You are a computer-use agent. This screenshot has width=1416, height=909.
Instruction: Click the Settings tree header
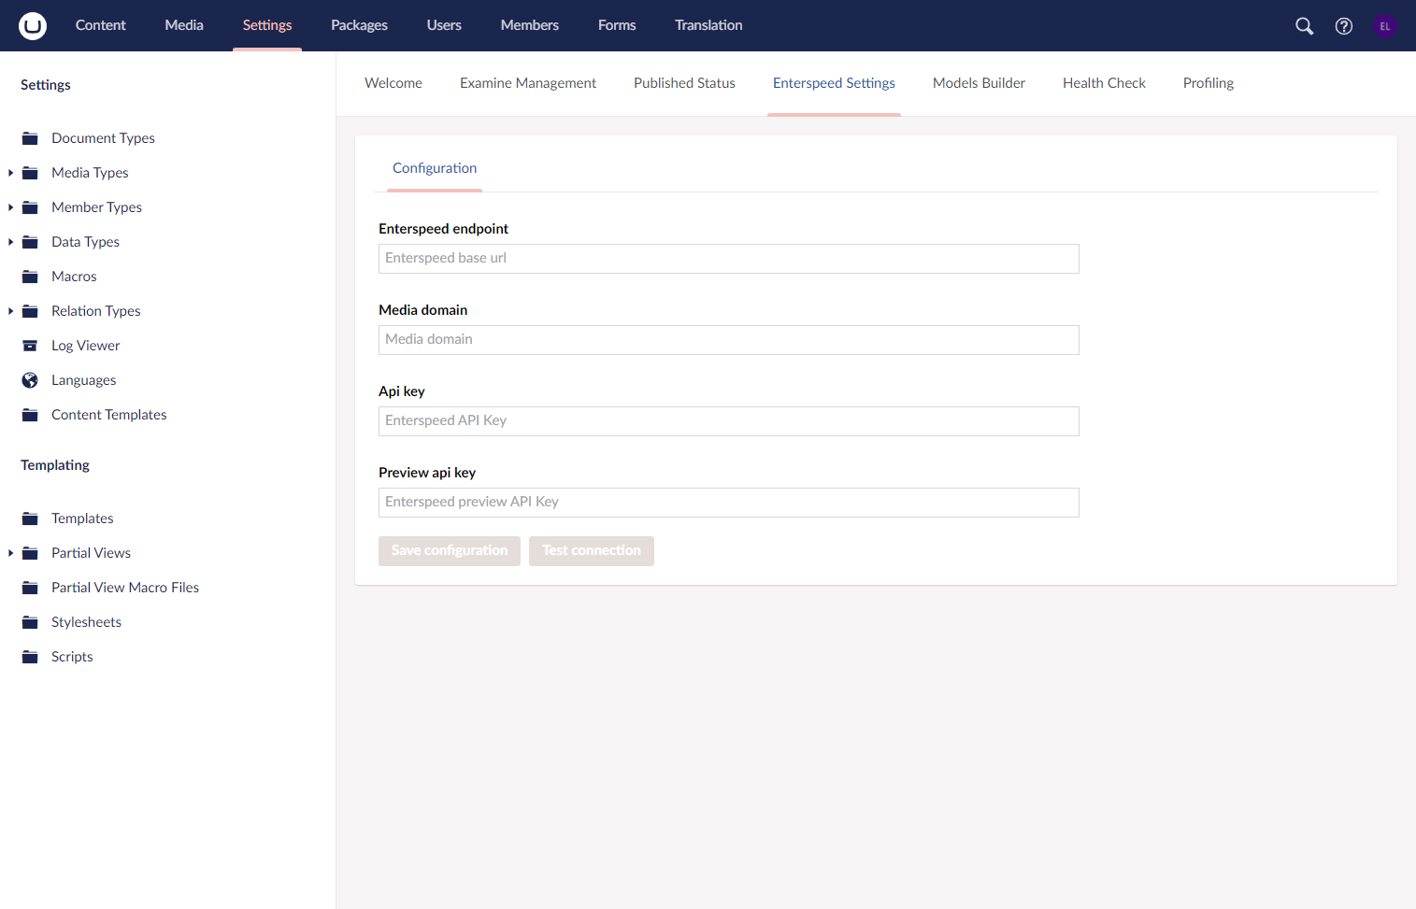tap(46, 85)
